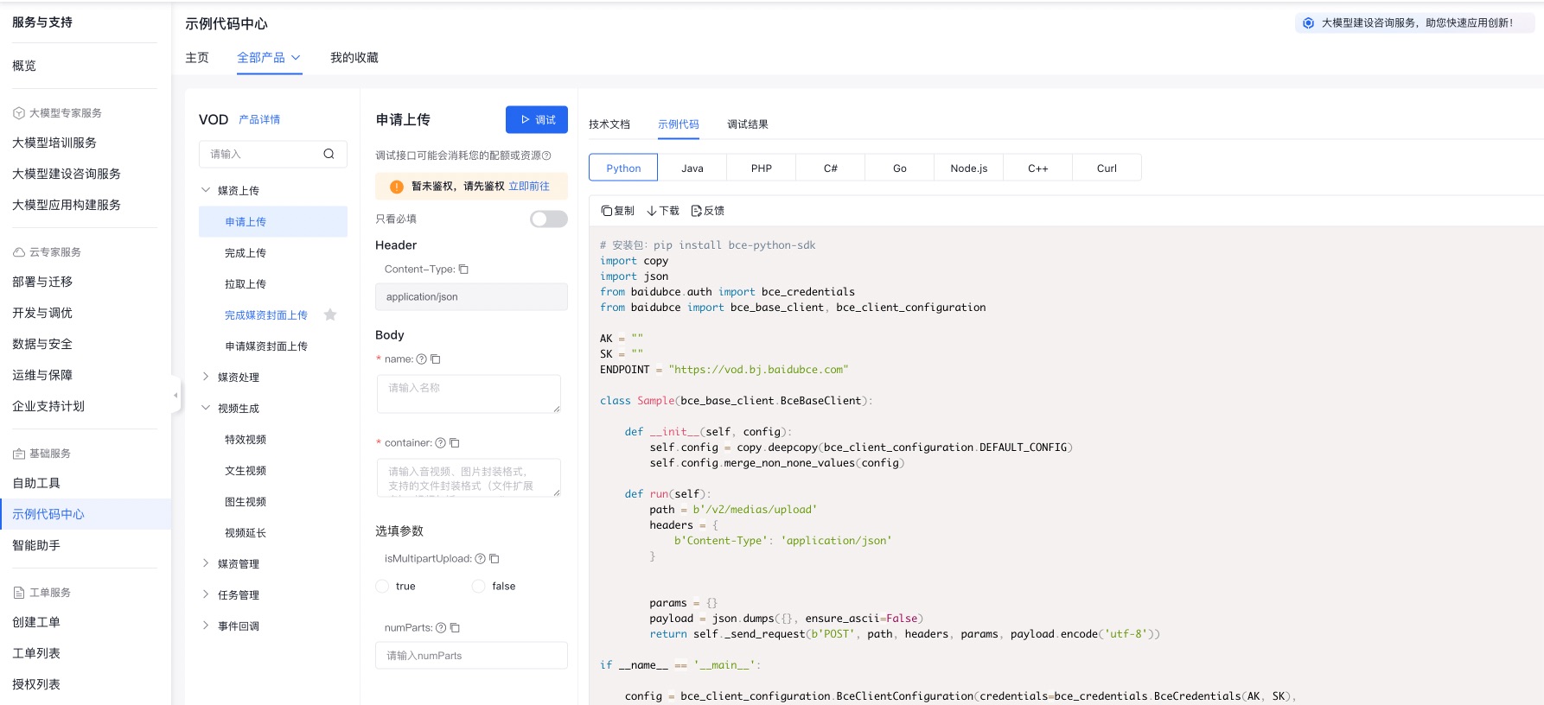Click copy icon next to container label

click(x=455, y=443)
